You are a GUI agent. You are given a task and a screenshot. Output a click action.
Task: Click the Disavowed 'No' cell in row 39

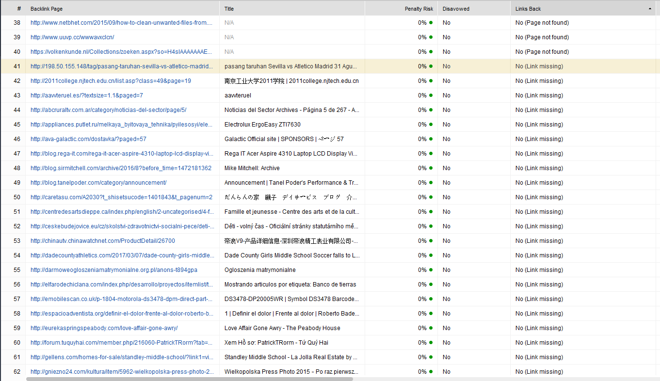(447, 37)
